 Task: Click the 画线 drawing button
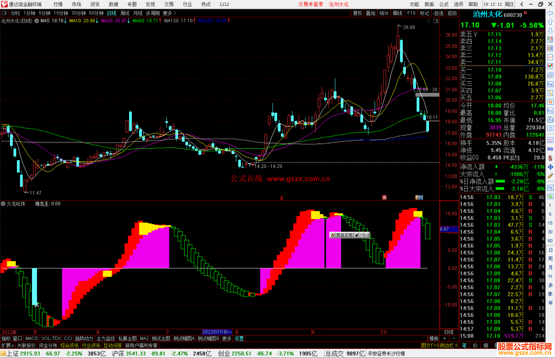(397, 13)
